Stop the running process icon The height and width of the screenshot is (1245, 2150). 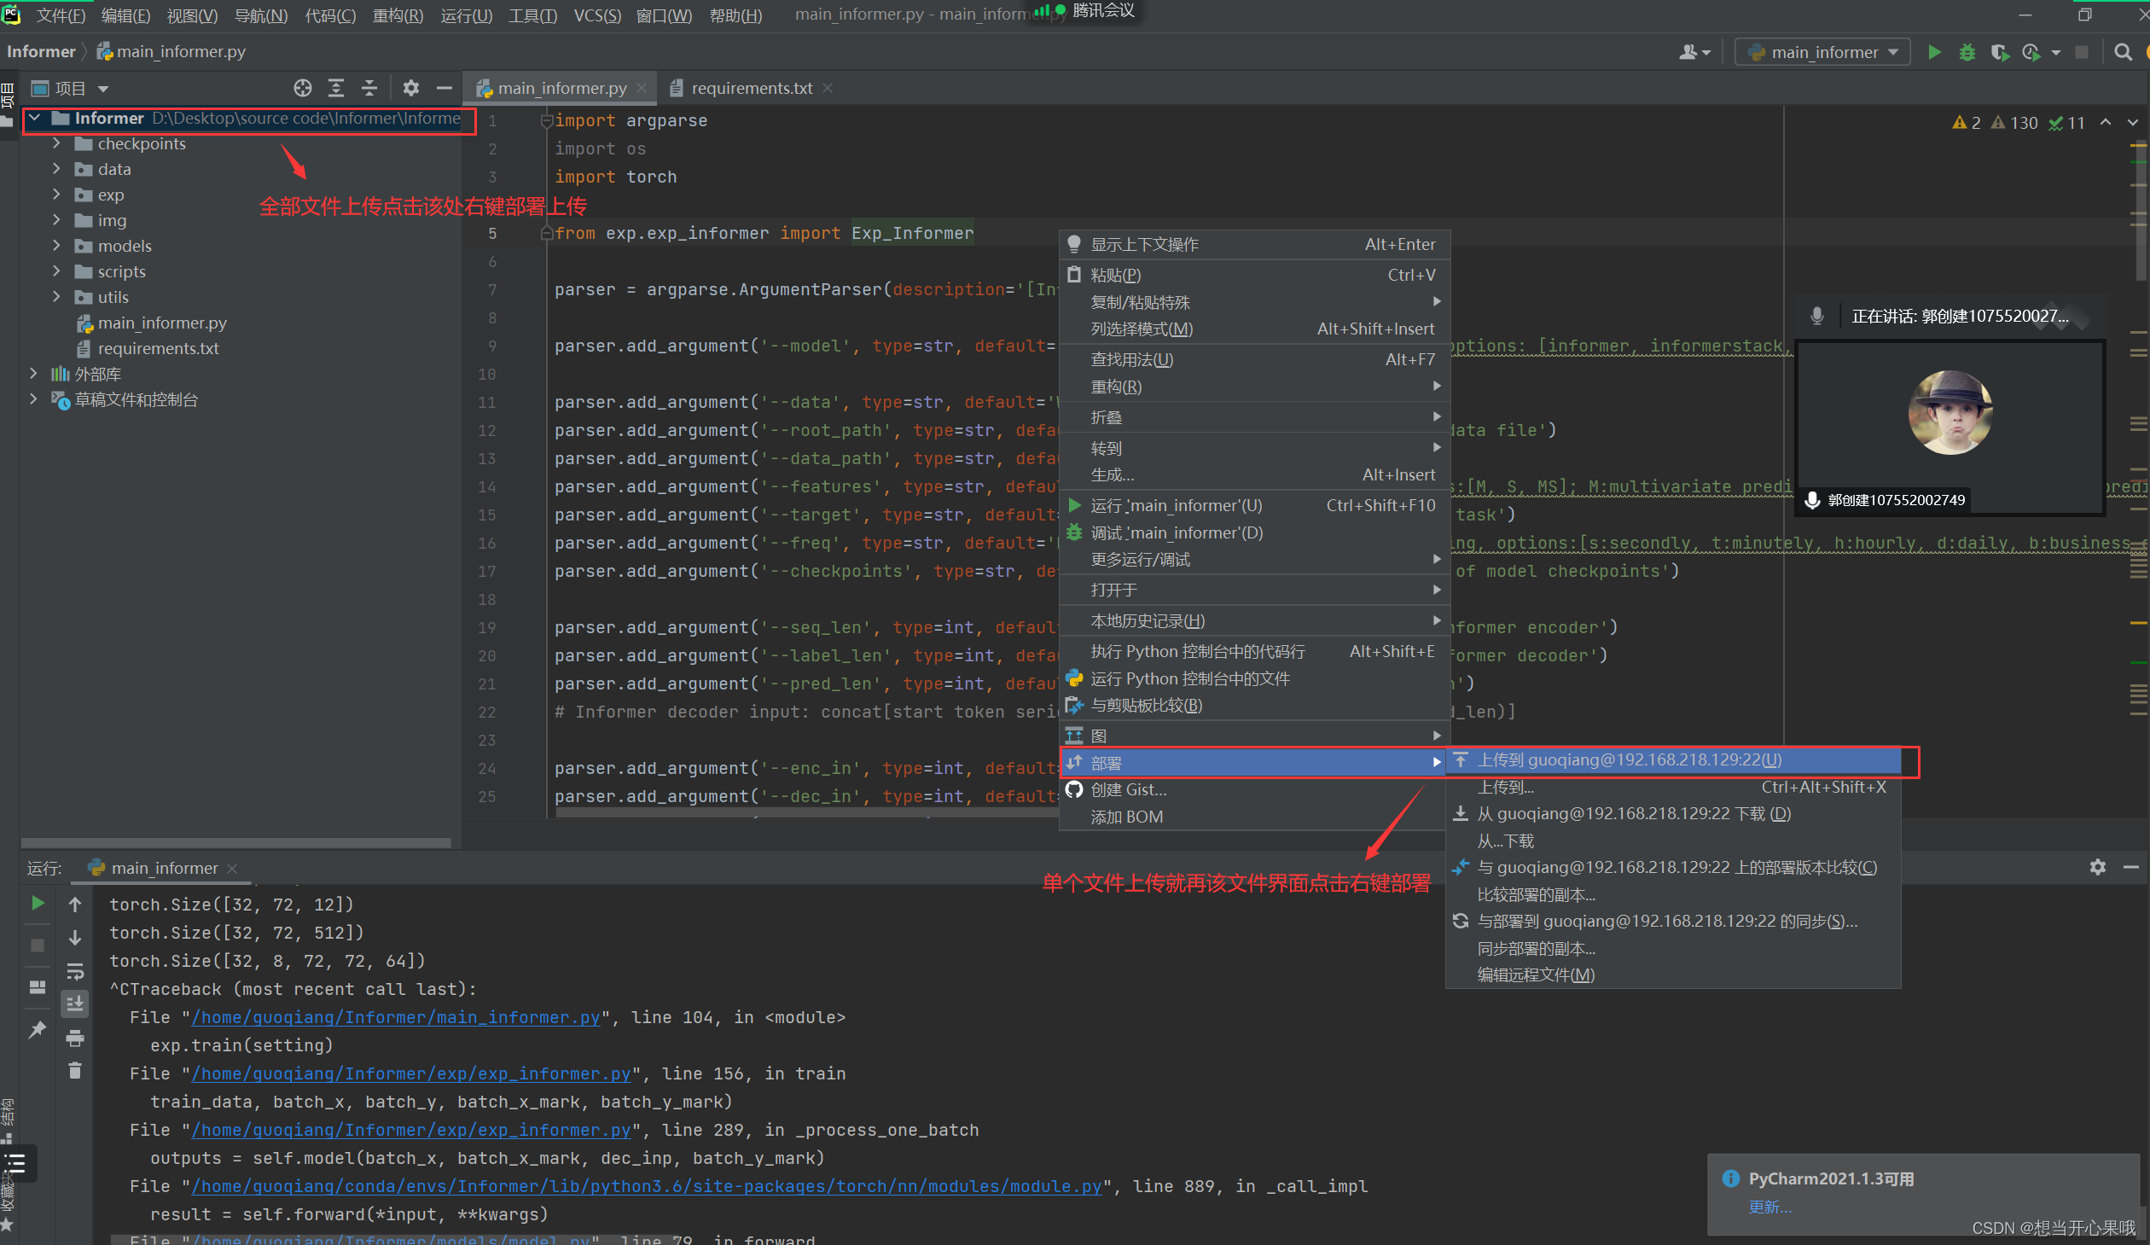point(2082,52)
